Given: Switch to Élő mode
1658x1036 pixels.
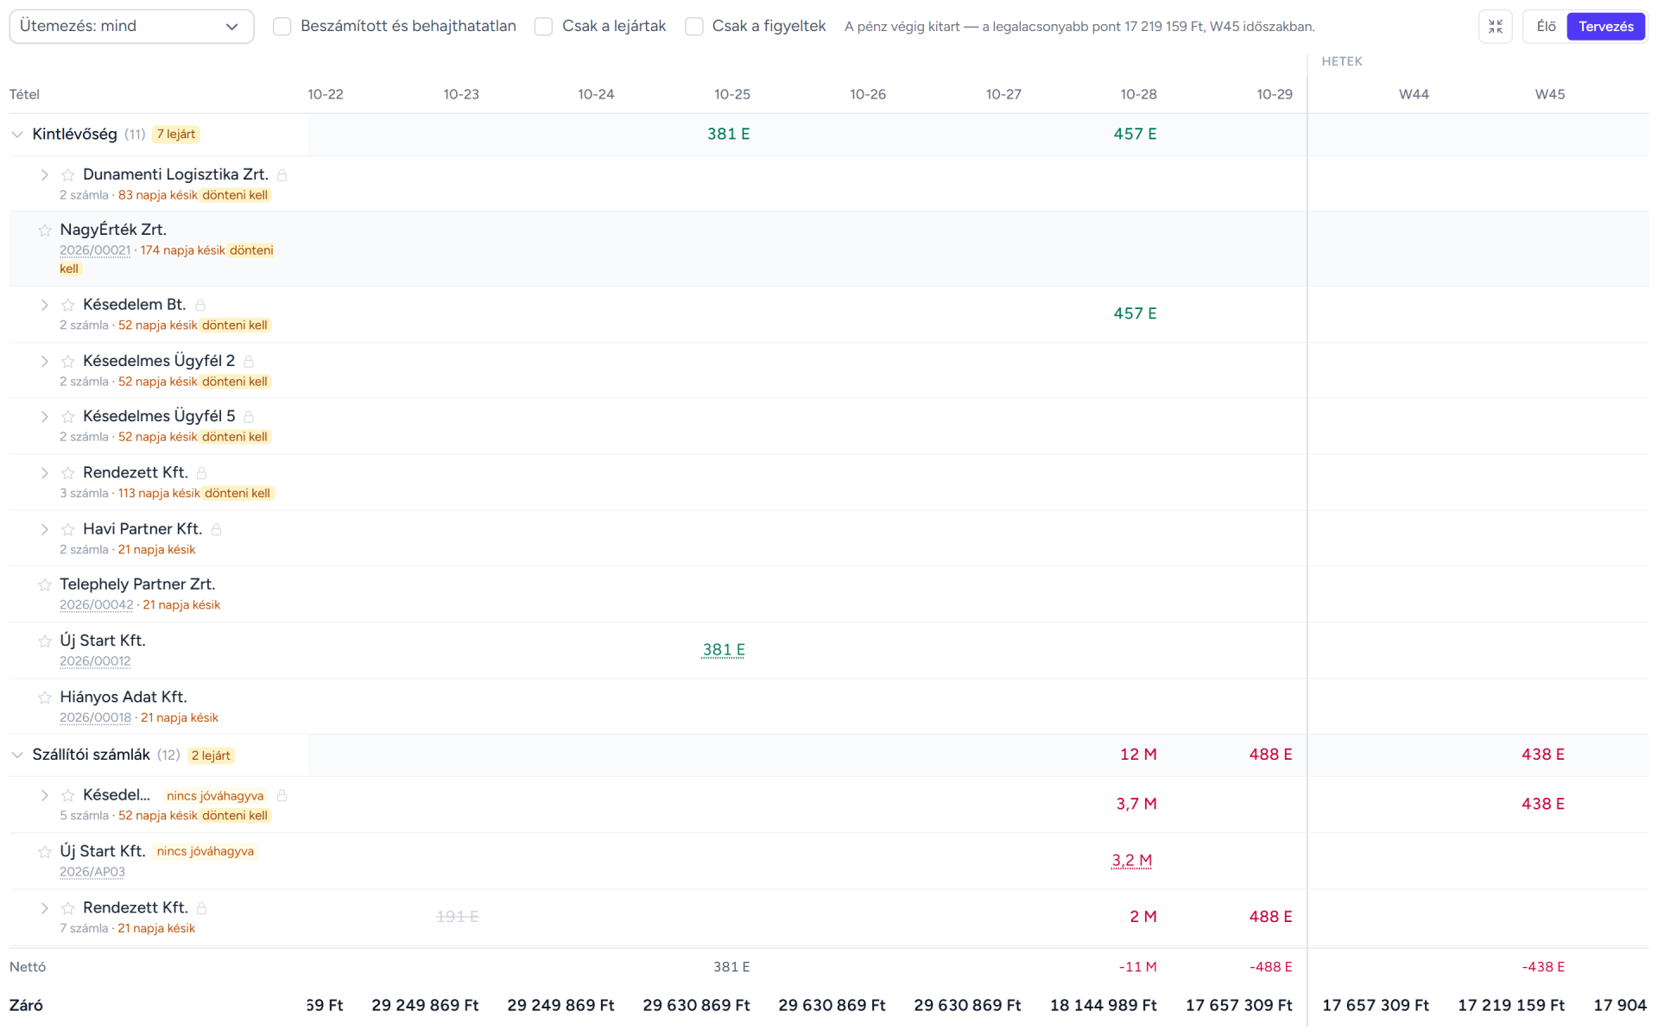Looking at the screenshot, I should pos(1546,27).
